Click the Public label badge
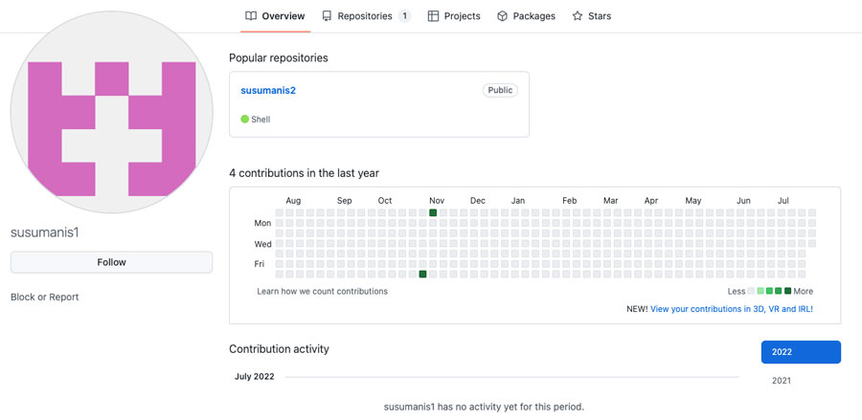 (500, 90)
